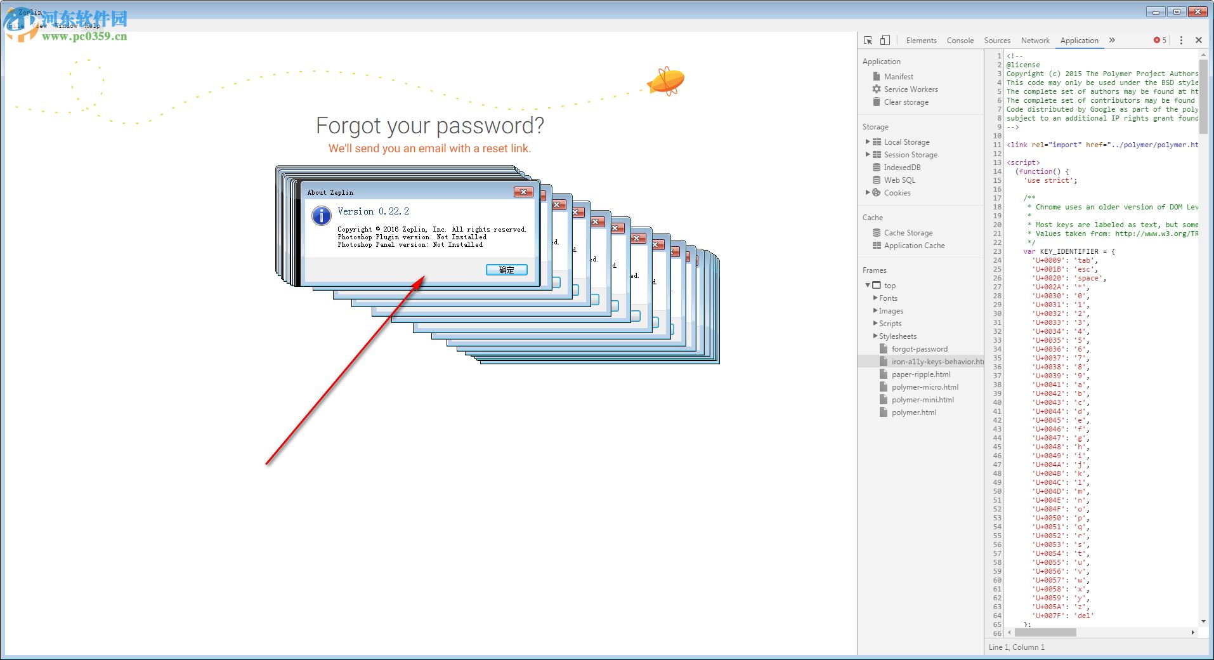Click the "'use strict';" code line
Viewport: 1214px width, 660px height.
(x=1050, y=180)
